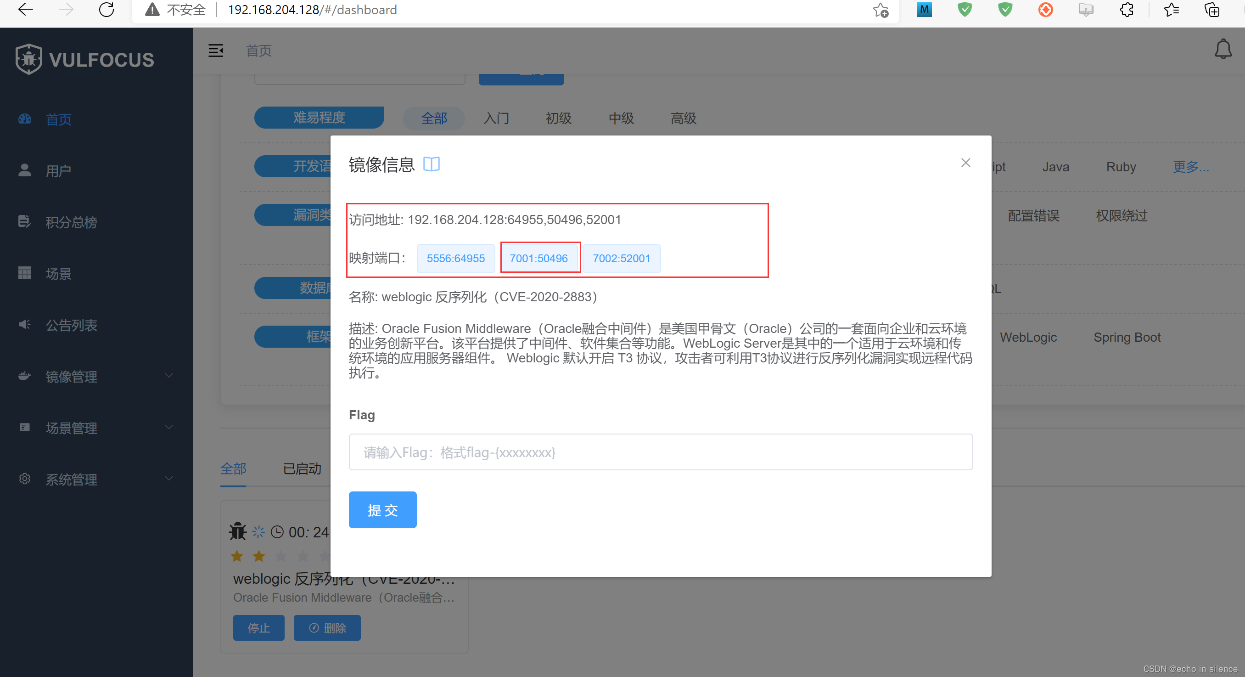Open the blue M extension icon
The image size is (1245, 677).
[924, 10]
